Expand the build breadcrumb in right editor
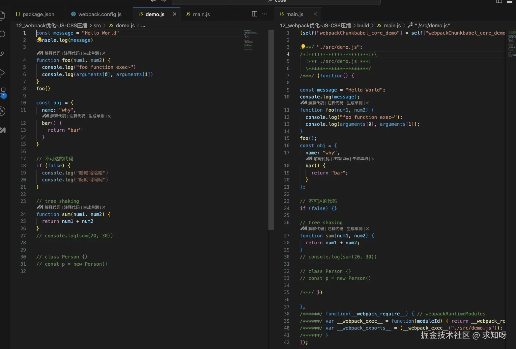The height and width of the screenshot is (349, 516). 363,25
